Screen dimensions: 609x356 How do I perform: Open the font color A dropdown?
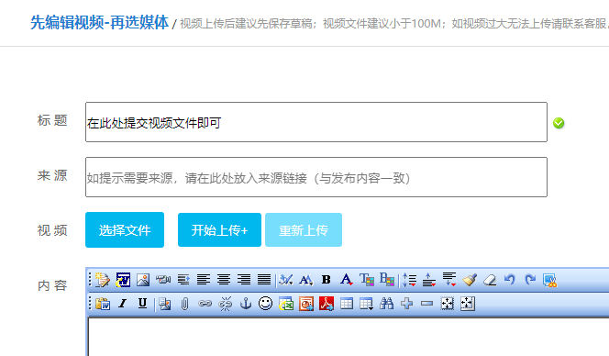click(347, 280)
